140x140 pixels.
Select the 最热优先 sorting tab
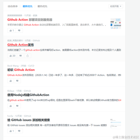tap(42, 6)
